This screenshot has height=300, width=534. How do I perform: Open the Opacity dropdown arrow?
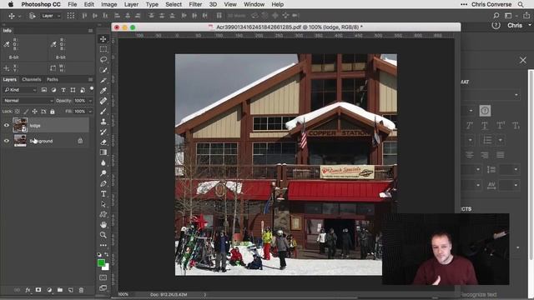[x=90, y=101]
